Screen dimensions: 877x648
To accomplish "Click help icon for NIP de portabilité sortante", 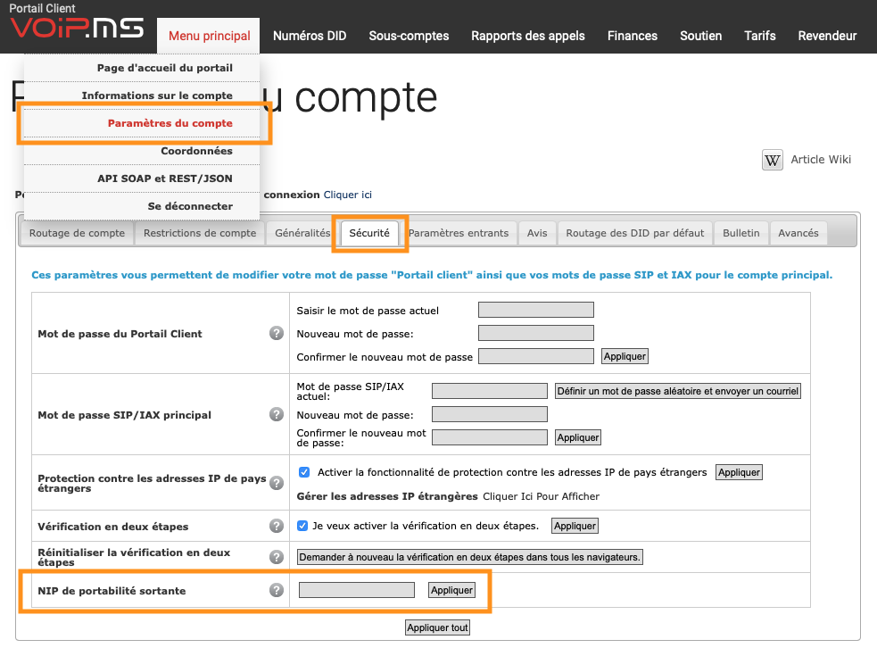I will click(277, 590).
